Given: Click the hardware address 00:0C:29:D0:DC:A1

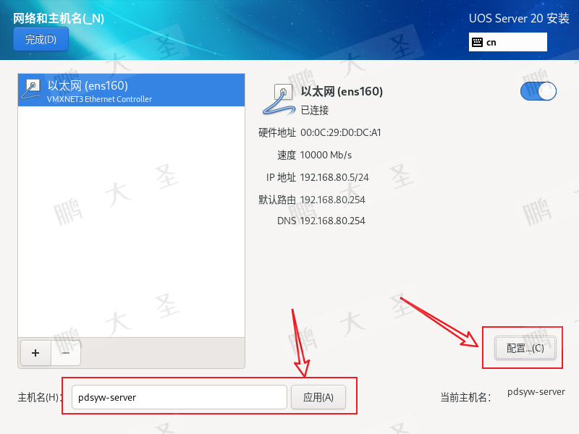Looking at the screenshot, I should [x=340, y=132].
